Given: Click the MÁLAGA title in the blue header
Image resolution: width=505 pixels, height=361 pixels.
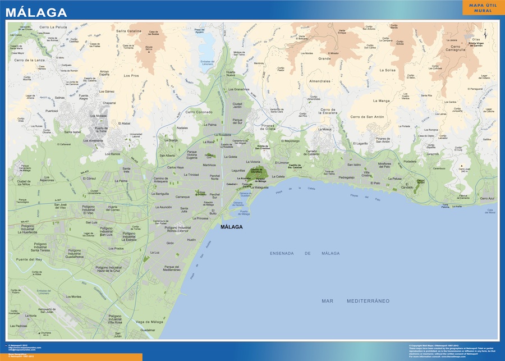Looking at the screenshot, I should [36, 12].
